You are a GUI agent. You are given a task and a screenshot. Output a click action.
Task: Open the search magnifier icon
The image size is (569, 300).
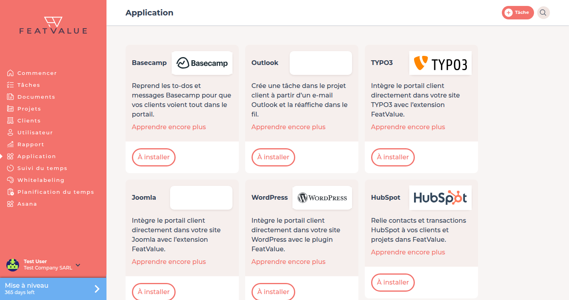pos(543,13)
